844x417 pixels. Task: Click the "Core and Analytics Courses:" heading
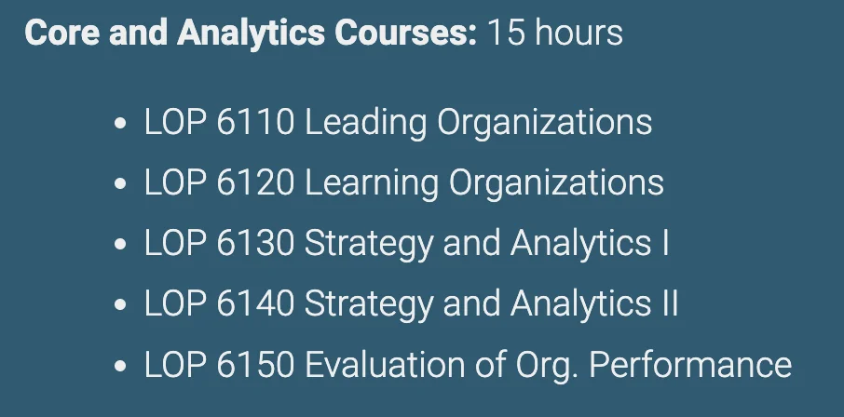(251, 34)
